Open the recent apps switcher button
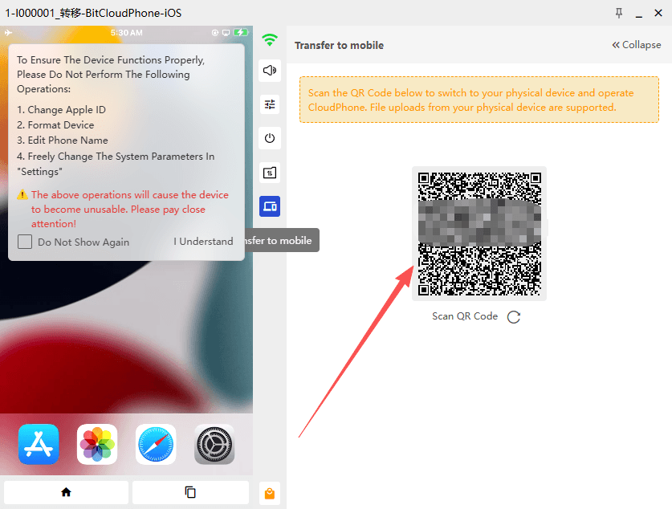Screen dimensions: 672x509 [x=190, y=492]
